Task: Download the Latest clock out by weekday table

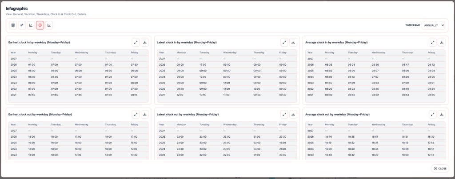Action: (293, 114)
